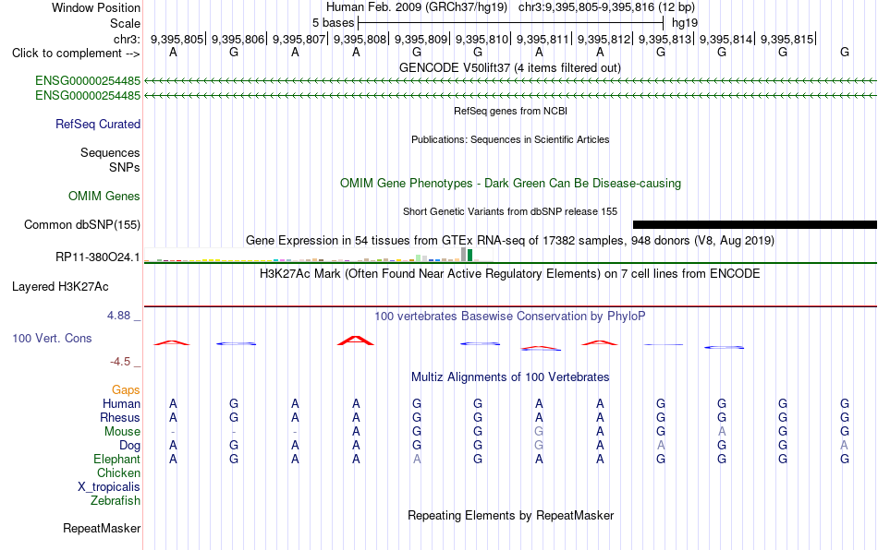
Task: Select the RP11-380O24.1 GTEx label
Action: tap(98, 257)
